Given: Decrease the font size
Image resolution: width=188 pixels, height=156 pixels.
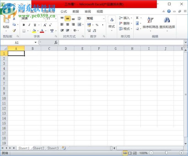Looking at the screenshot, I should (x=50, y=25).
